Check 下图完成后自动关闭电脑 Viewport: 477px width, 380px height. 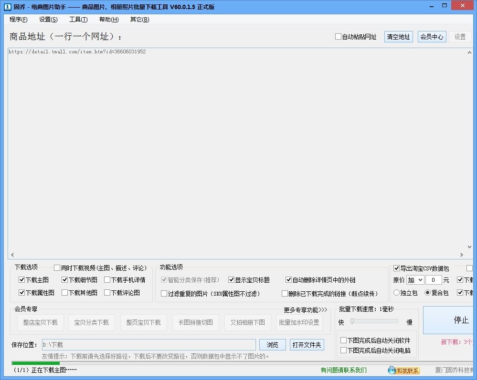tap(344, 350)
